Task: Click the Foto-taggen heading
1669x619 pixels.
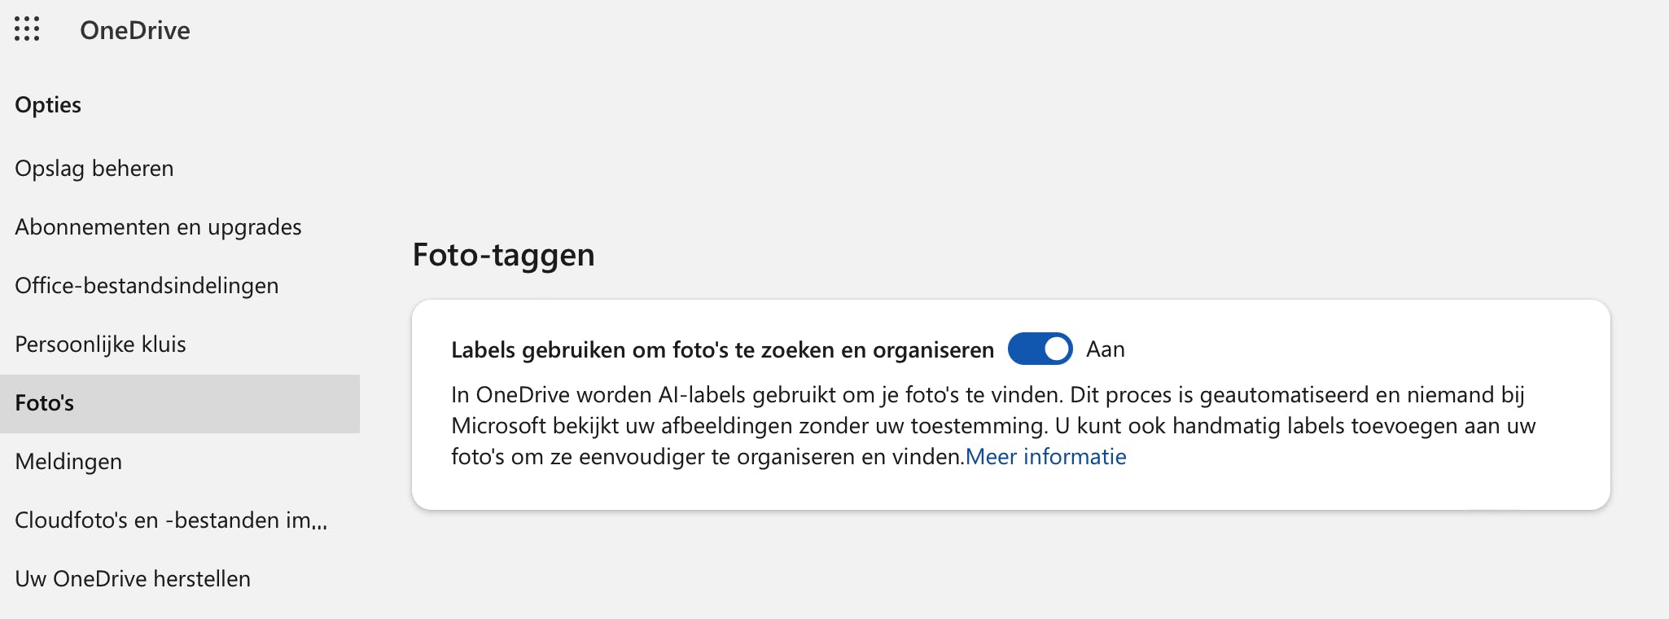Action: 504,255
